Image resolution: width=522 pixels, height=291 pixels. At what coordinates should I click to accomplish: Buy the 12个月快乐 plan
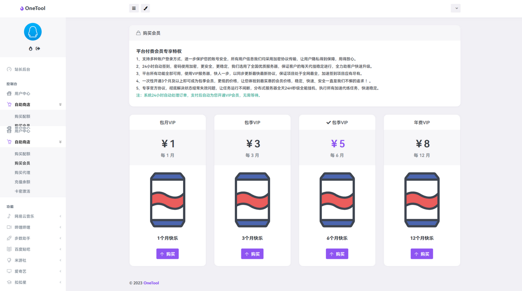tap(422, 254)
